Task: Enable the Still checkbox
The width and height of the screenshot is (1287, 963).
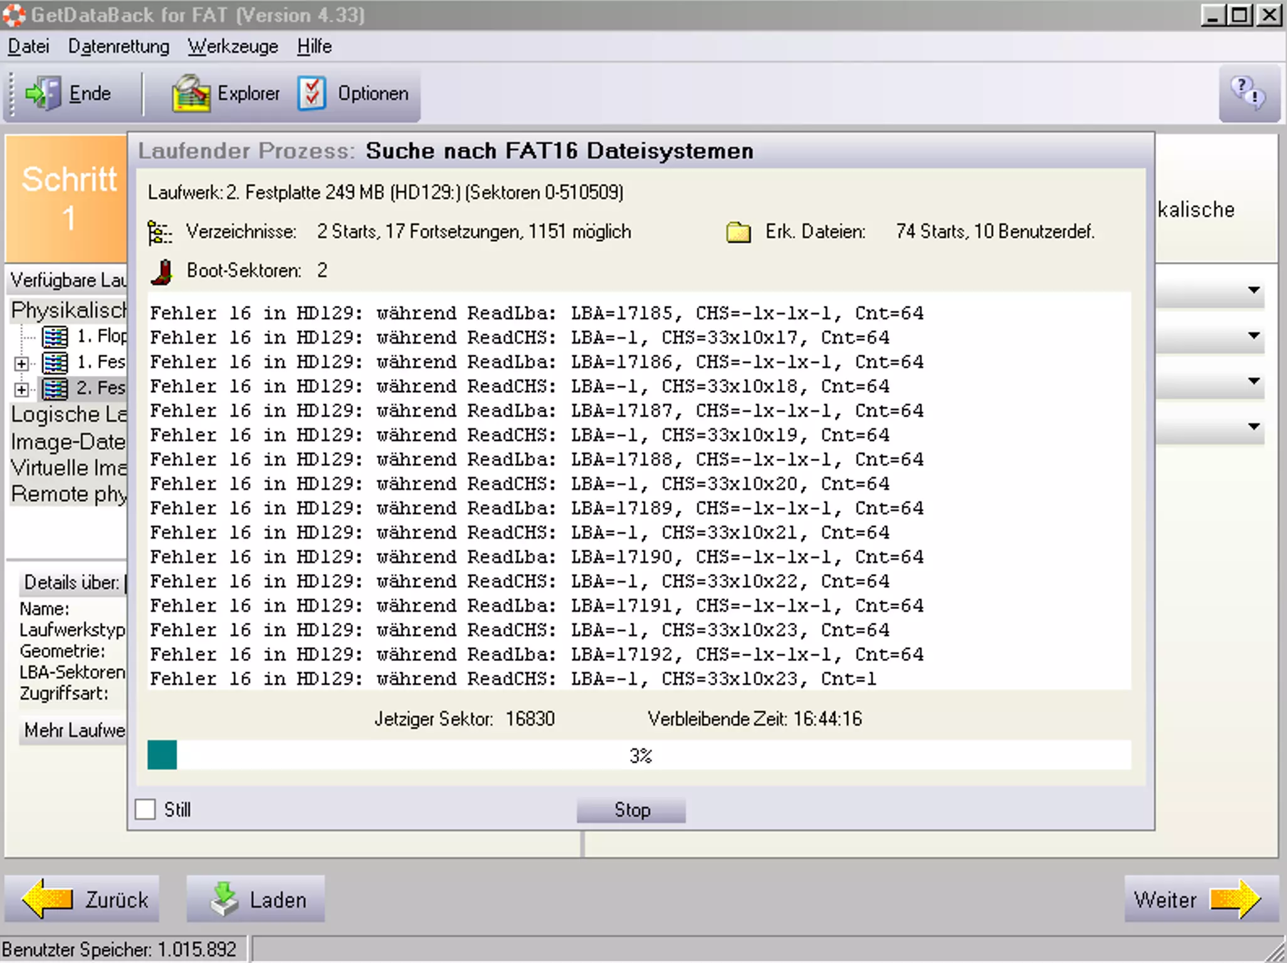Action: [x=145, y=809]
